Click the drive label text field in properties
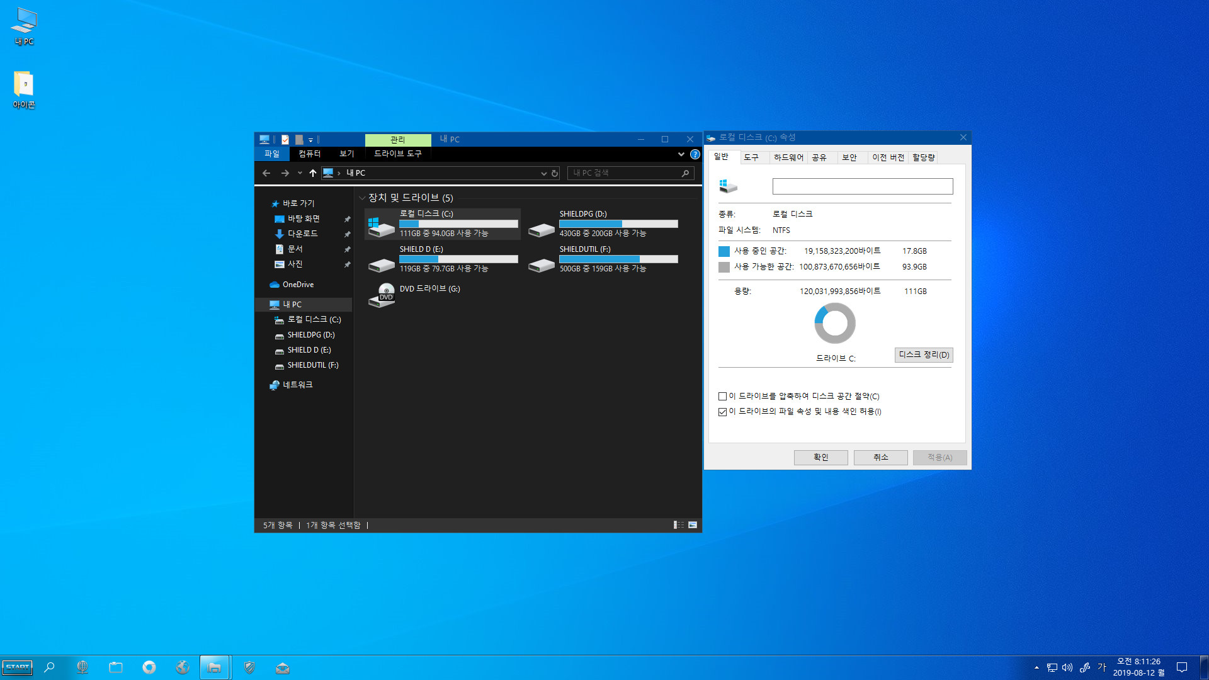Screen dimensions: 1209x680 pyautogui.click(x=863, y=186)
